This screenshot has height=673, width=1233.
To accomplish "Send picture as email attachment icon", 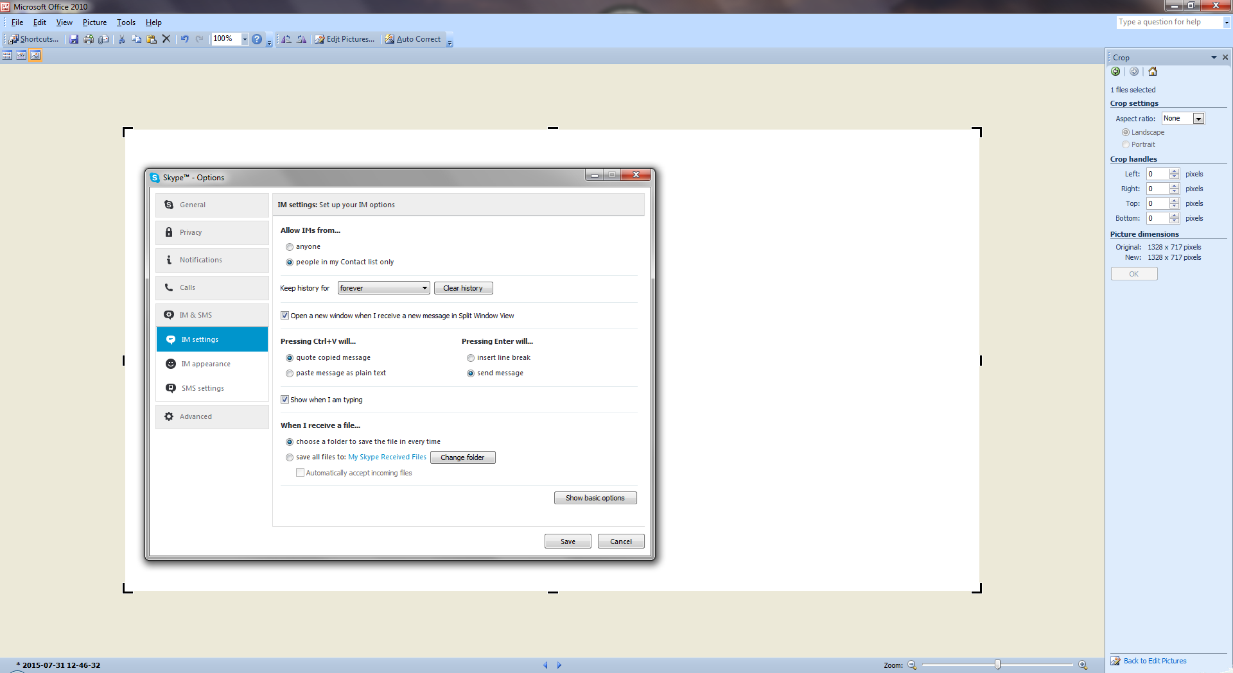I will pos(103,39).
